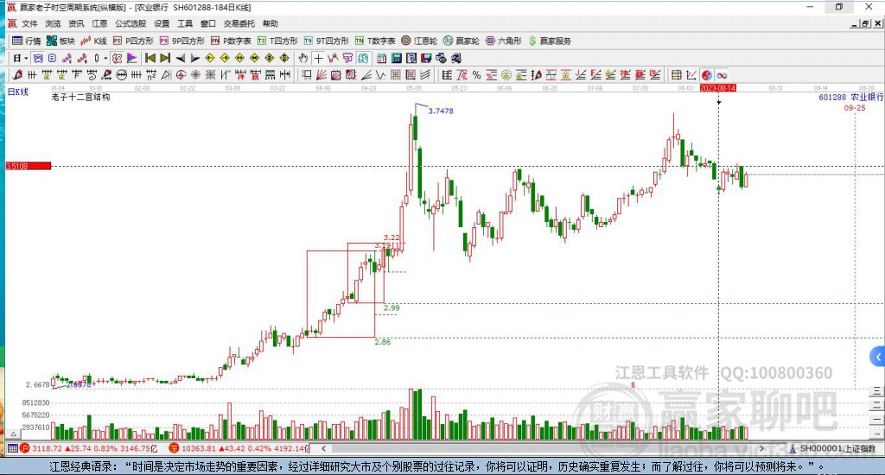Image resolution: width=885 pixels, height=475 pixels.
Task: Click the last yellow diamond icon
Action: pos(283,58)
